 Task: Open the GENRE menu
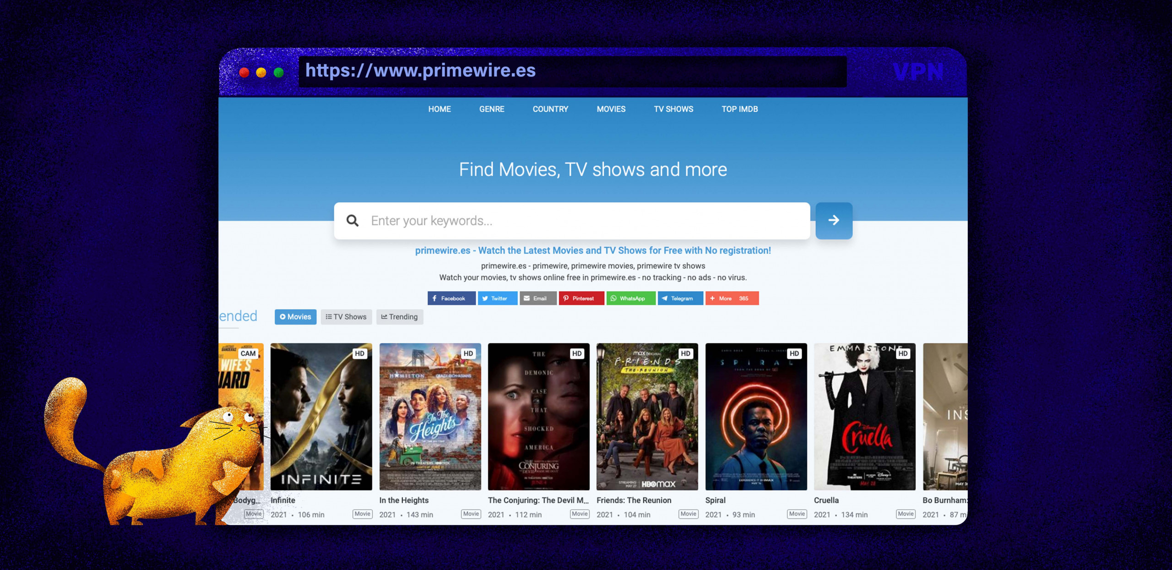[491, 109]
